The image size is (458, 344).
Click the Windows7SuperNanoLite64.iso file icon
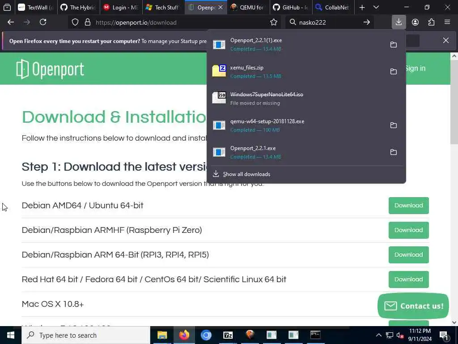(x=219, y=98)
